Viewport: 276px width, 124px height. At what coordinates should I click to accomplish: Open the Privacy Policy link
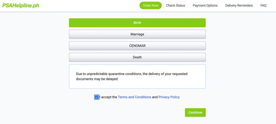pyautogui.click(x=169, y=97)
